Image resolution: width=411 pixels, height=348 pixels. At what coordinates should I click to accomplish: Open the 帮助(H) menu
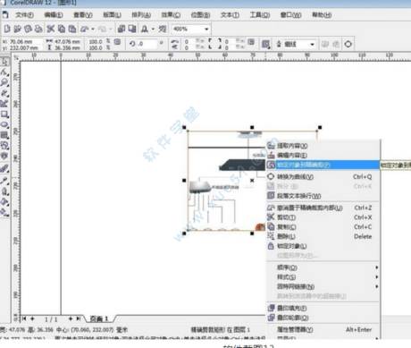tap(322, 14)
